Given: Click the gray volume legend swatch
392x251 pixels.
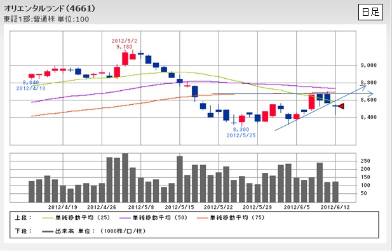Looking at the screenshot, I should click(48, 231).
